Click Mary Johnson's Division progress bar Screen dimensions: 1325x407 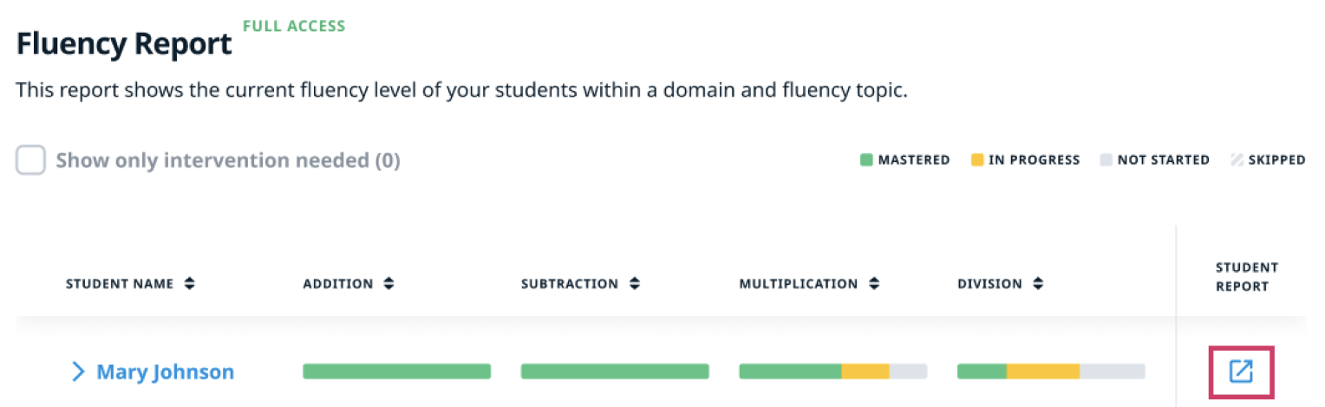1051,371
